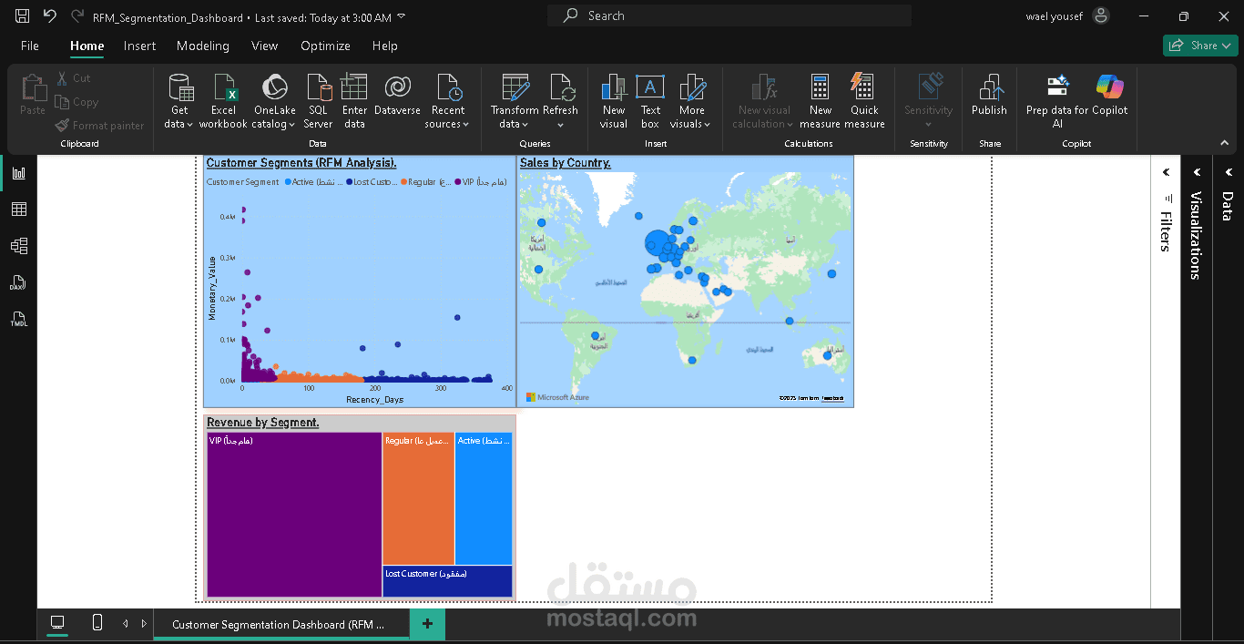Open SQL Server connection

[318, 101]
